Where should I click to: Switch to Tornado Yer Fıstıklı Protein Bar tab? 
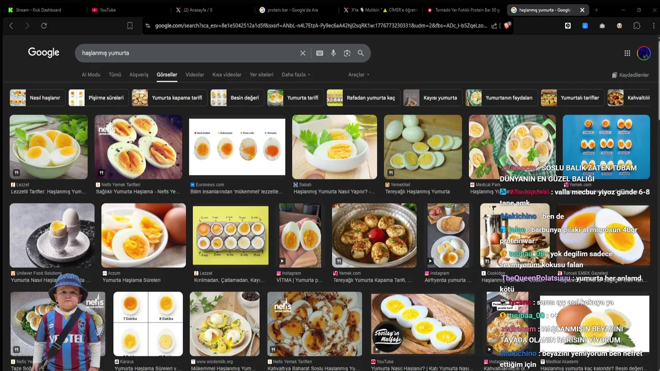pyautogui.click(x=463, y=10)
